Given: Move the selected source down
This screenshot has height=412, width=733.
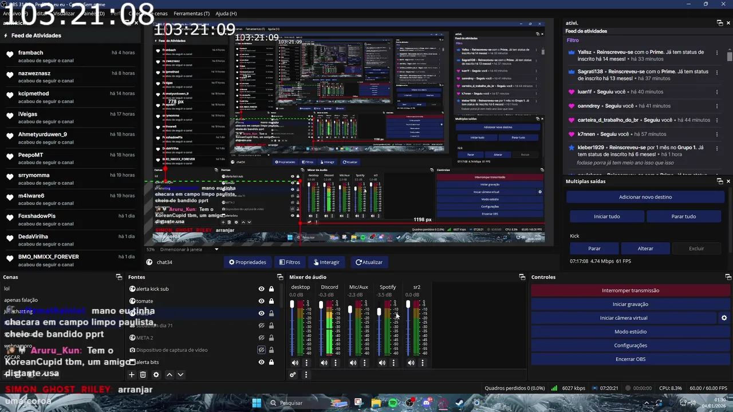Looking at the screenshot, I should click(x=180, y=375).
